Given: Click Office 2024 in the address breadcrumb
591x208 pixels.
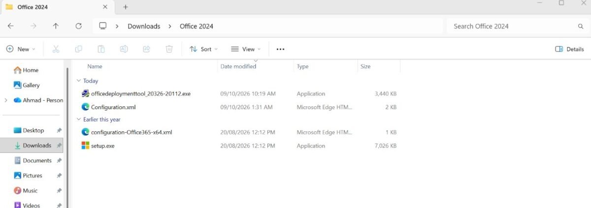Looking at the screenshot, I should point(197,26).
